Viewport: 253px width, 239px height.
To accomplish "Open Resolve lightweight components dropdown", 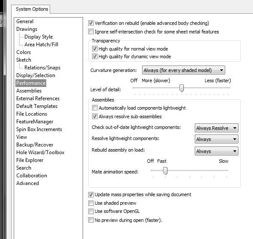I will pos(216,139).
